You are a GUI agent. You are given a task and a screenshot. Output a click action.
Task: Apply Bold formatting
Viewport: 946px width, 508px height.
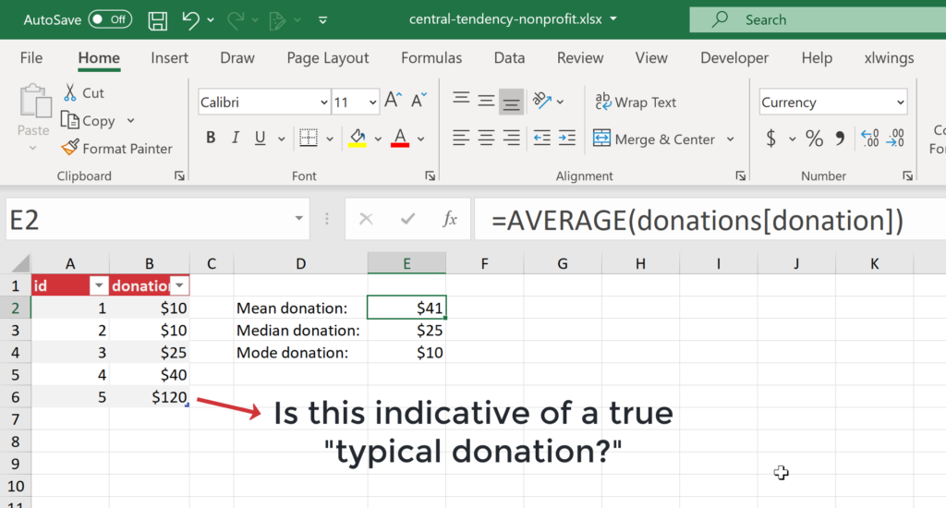pyautogui.click(x=211, y=139)
